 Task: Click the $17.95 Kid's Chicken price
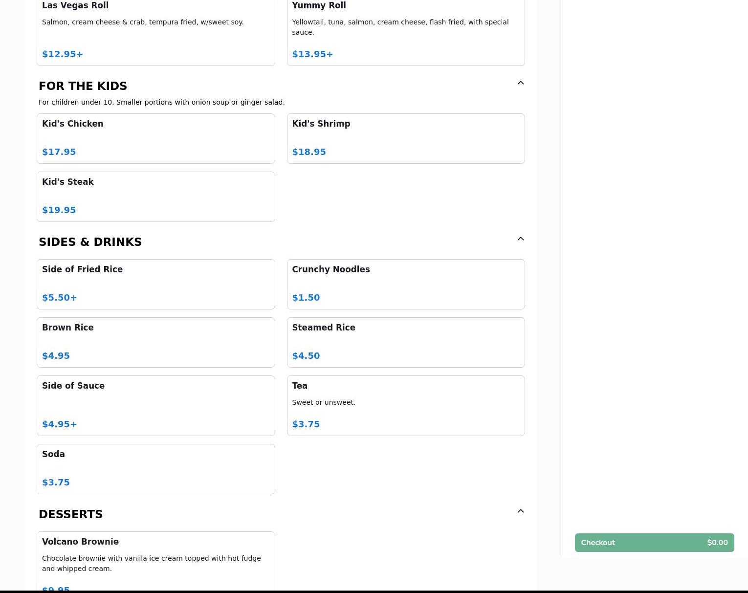tap(59, 152)
